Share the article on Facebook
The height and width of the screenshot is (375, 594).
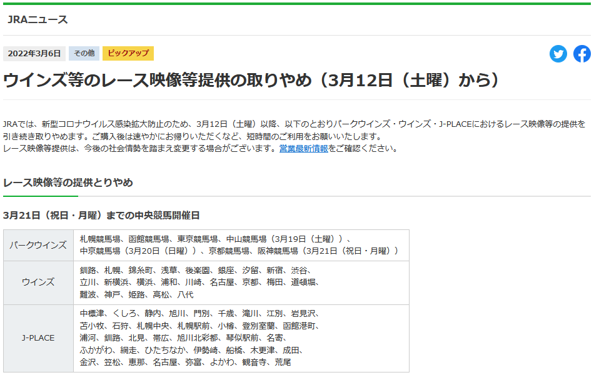[x=582, y=54]
